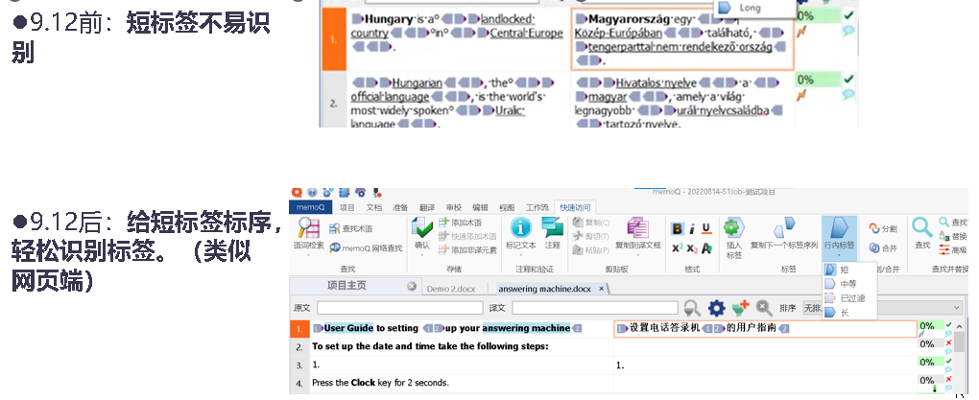
Task: Toggle superscript X² formatting
Action: point(677,248)
